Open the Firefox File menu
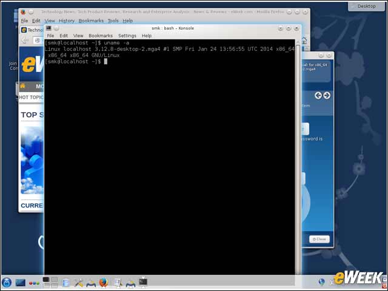The height and width of the screenshot is (291, 388). click(x=24, y=21)
